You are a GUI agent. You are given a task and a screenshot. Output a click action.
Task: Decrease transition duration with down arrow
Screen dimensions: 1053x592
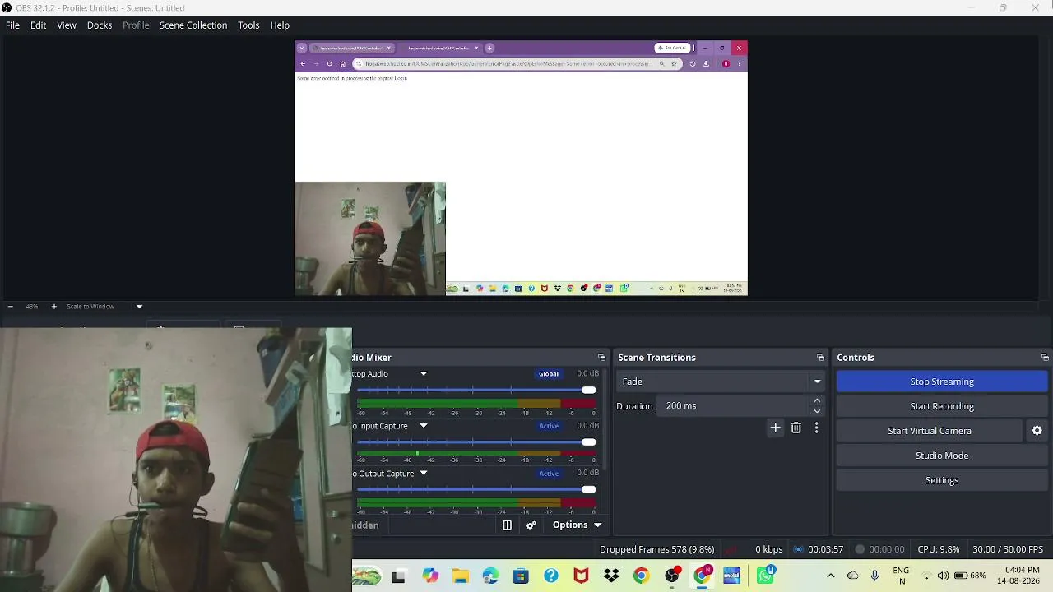[817, 411]
